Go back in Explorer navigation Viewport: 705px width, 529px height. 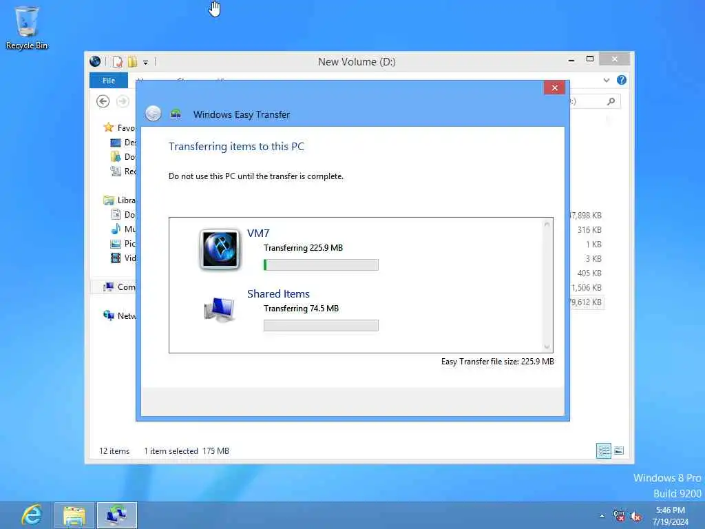[103, 101]
